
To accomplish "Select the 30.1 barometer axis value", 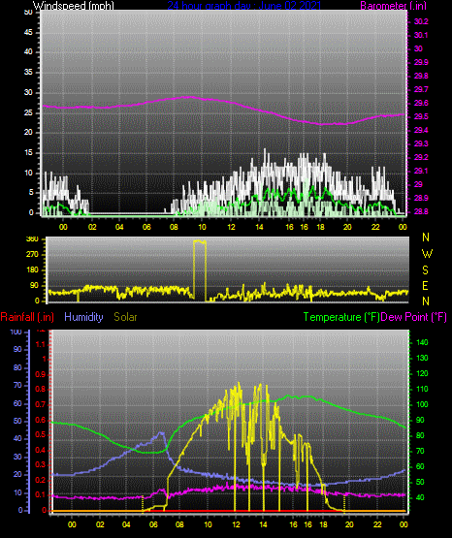I will click(x=421, y=35).
